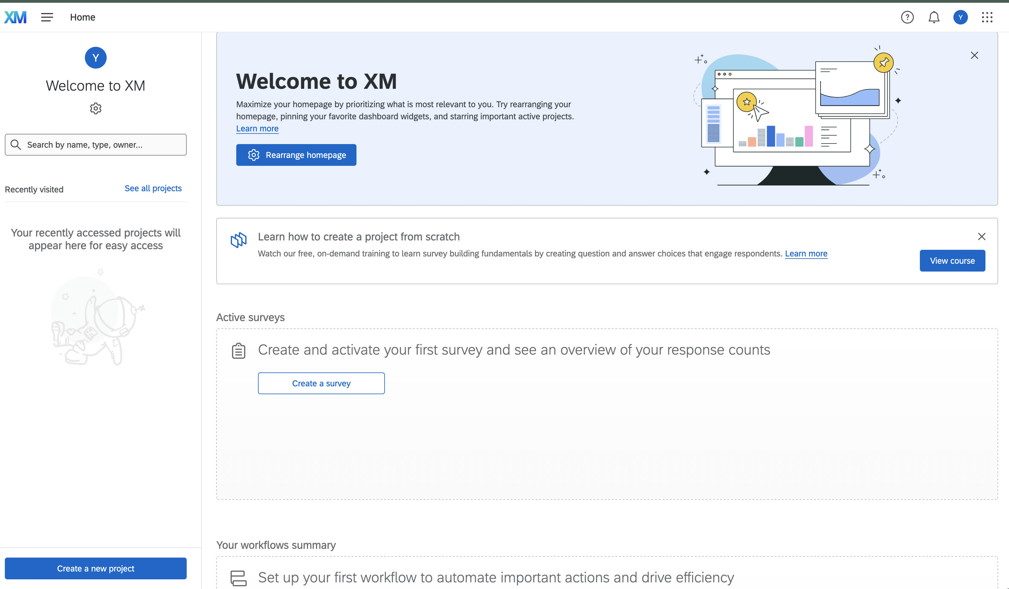Screen dimensions: 1009x589
Task: Click the Create a survey button
Action: [321, 383]
